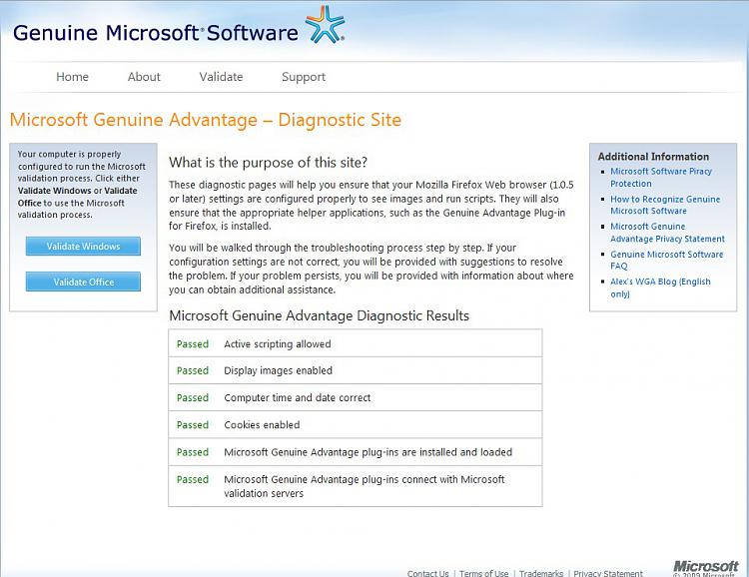
Task: Open the Home navigation item
Action: point(72,77)
